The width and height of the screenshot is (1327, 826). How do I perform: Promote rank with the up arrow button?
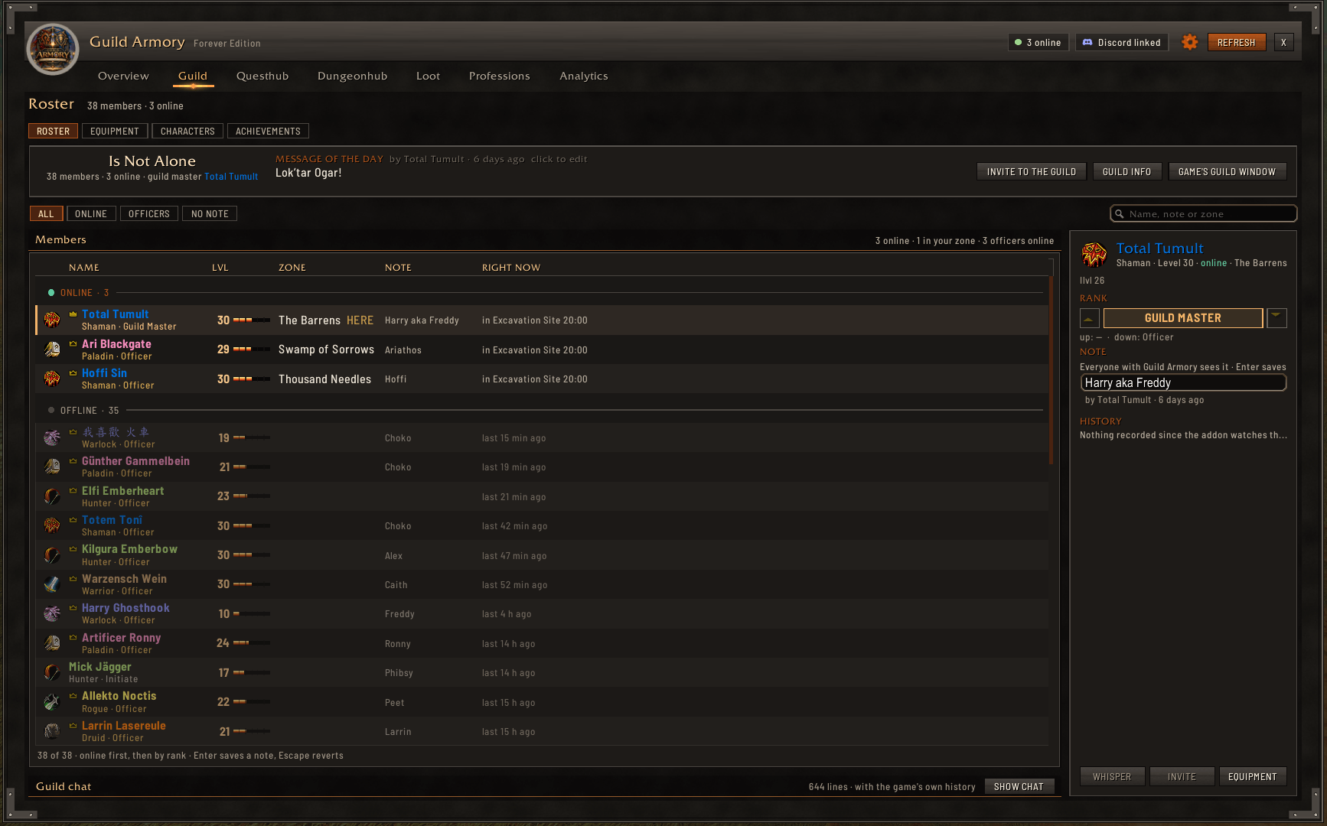coord(1090,318)
